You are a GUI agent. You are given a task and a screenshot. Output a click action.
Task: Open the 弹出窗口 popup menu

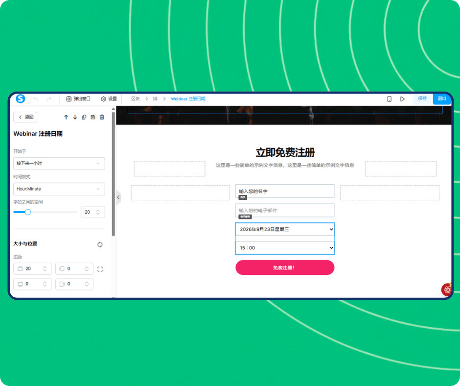coord(78,99)
